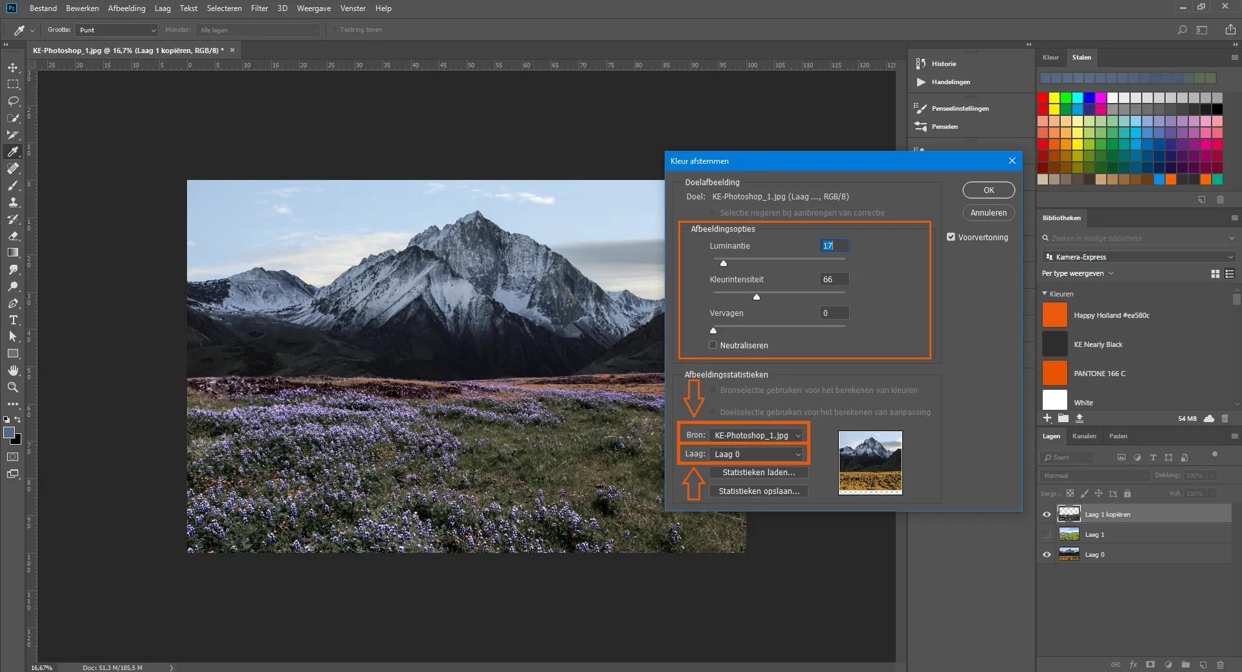This screenshot has width=1242, height=672.
Task: Click the Kleurintensiteit value field
Action: 834,280
